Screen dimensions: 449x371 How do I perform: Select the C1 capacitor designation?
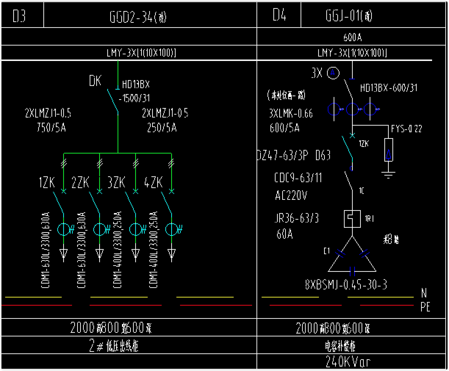pyautogui.click(x=327, y=251)
